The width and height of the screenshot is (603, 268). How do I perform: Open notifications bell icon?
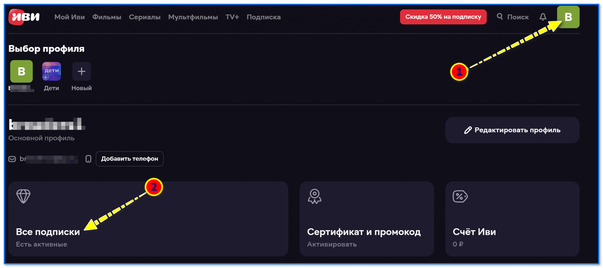[x=543, y=17]
